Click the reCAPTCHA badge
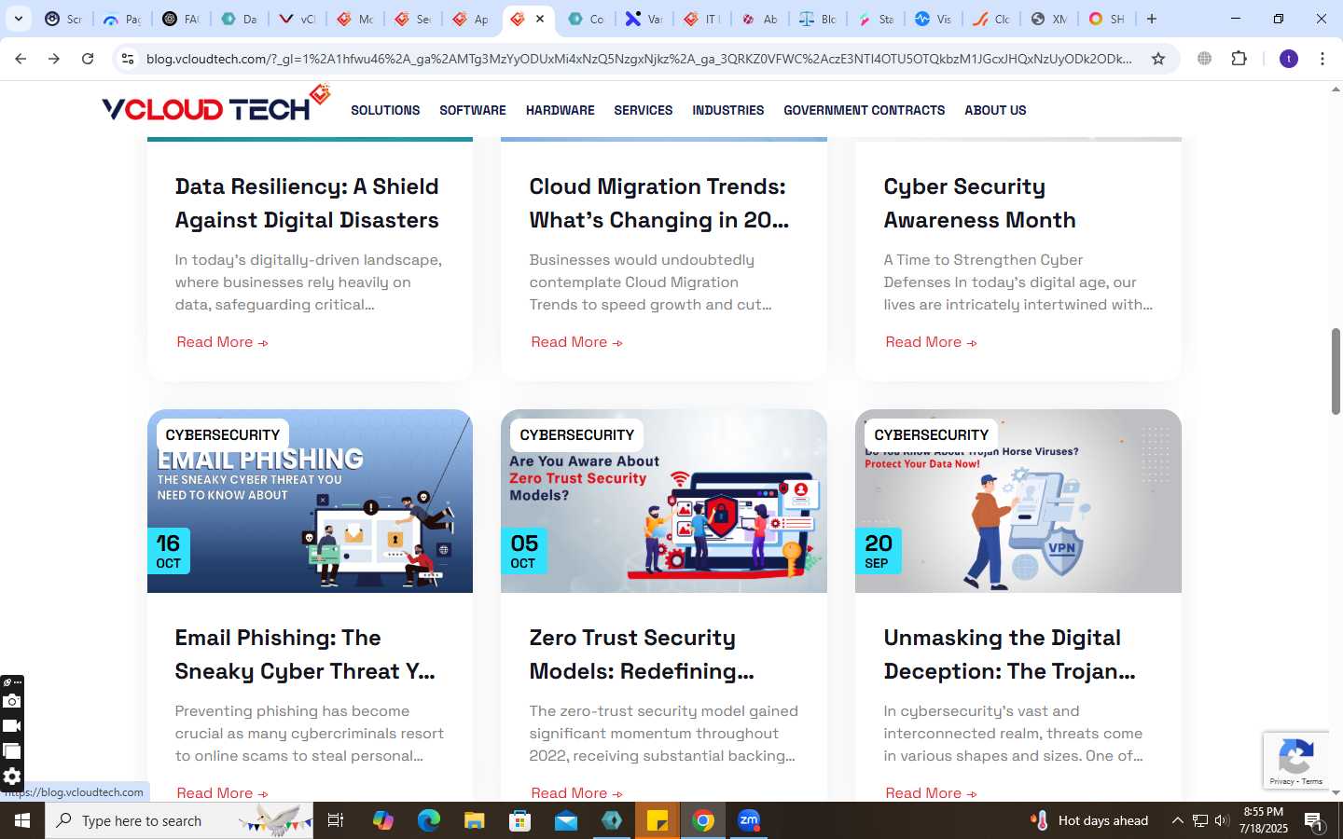The width and height of the screenshot is (1343, 839). tap(1296, 761)
